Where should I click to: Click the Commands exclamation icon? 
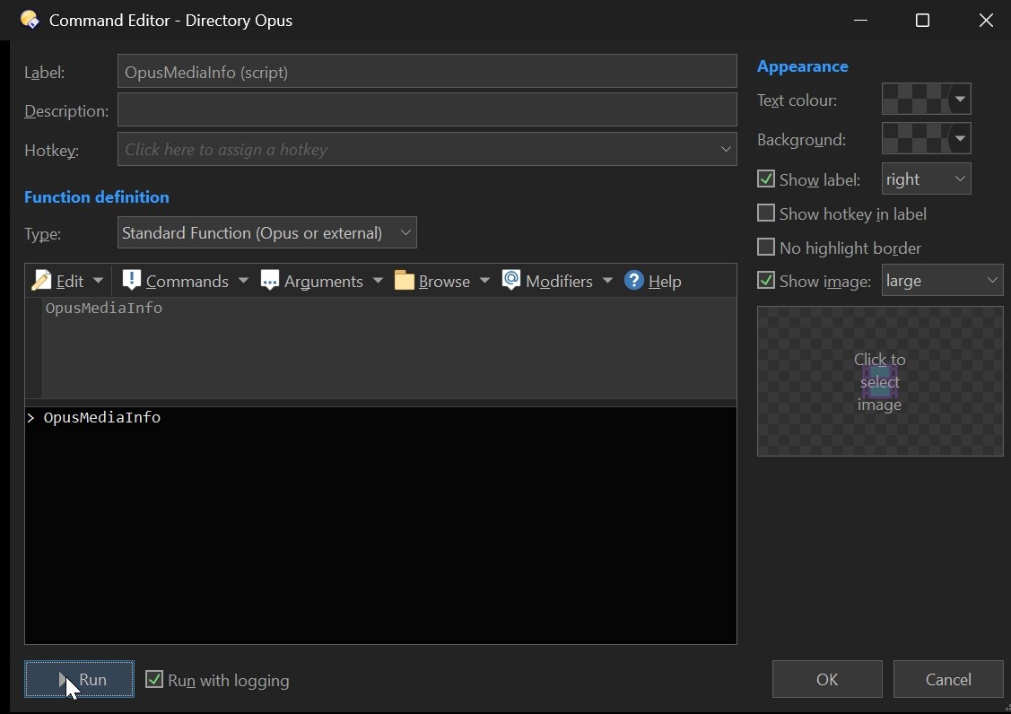131,281
